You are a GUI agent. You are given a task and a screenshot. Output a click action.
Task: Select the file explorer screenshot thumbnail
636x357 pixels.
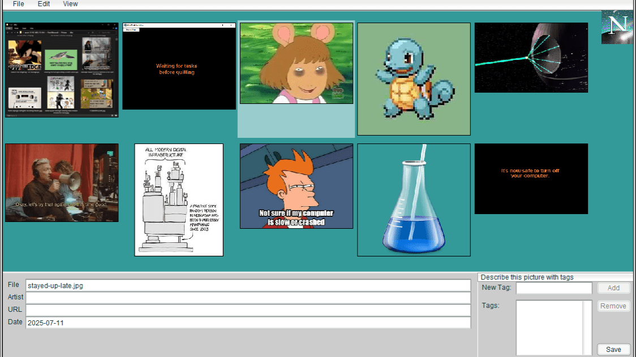(62, 70)
